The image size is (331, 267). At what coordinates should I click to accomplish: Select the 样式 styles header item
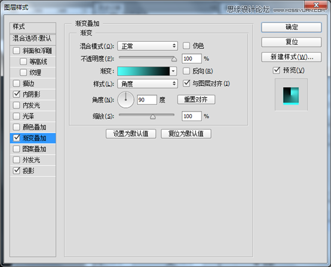point(33,27)
